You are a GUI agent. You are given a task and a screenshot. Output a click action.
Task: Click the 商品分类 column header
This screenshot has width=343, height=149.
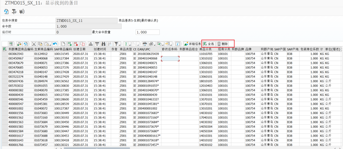click(208, 49)
